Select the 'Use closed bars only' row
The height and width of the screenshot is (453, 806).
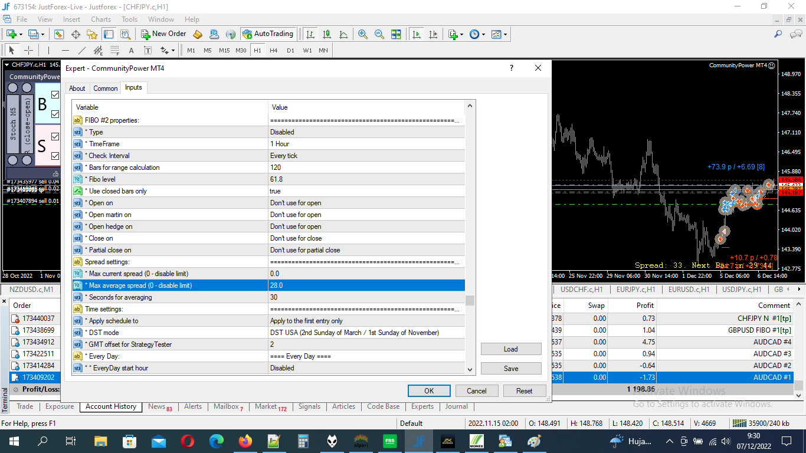[x=268, y=191]
